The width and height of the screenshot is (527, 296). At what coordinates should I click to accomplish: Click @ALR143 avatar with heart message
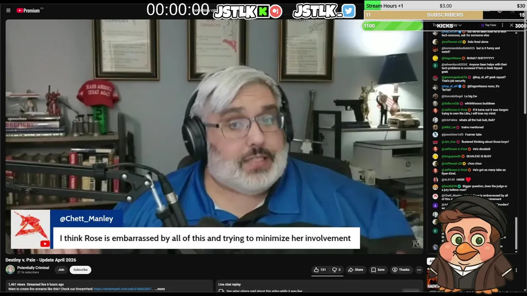435,180
